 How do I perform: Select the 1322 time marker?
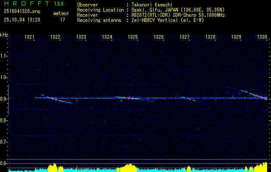(55, 37)
